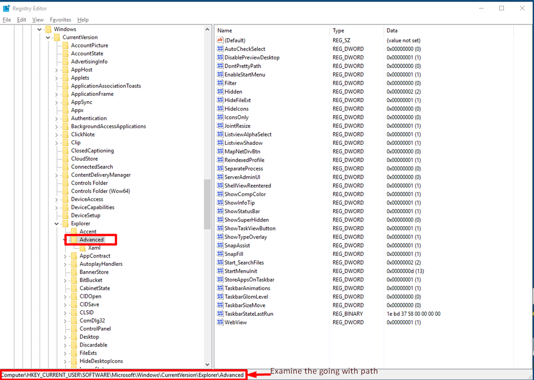Screen dimensions: 534x380
Task: Click the WebView value icon
Action: coord(220,322)
